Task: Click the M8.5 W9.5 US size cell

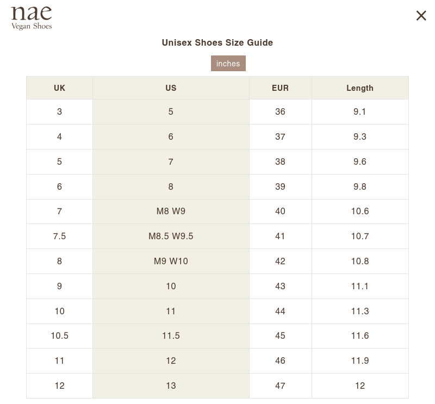Action: (171, 237)
